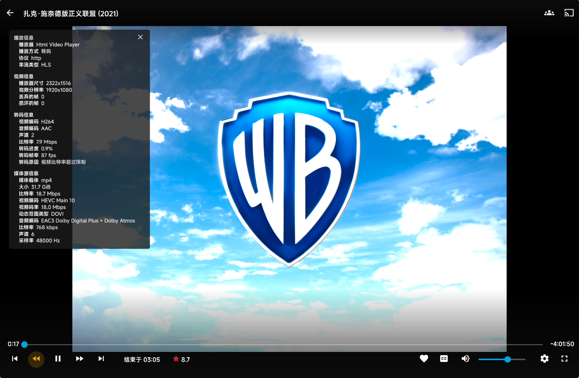Open the SyncPlay group menu

pyautogui.click(x=549, y=13)
